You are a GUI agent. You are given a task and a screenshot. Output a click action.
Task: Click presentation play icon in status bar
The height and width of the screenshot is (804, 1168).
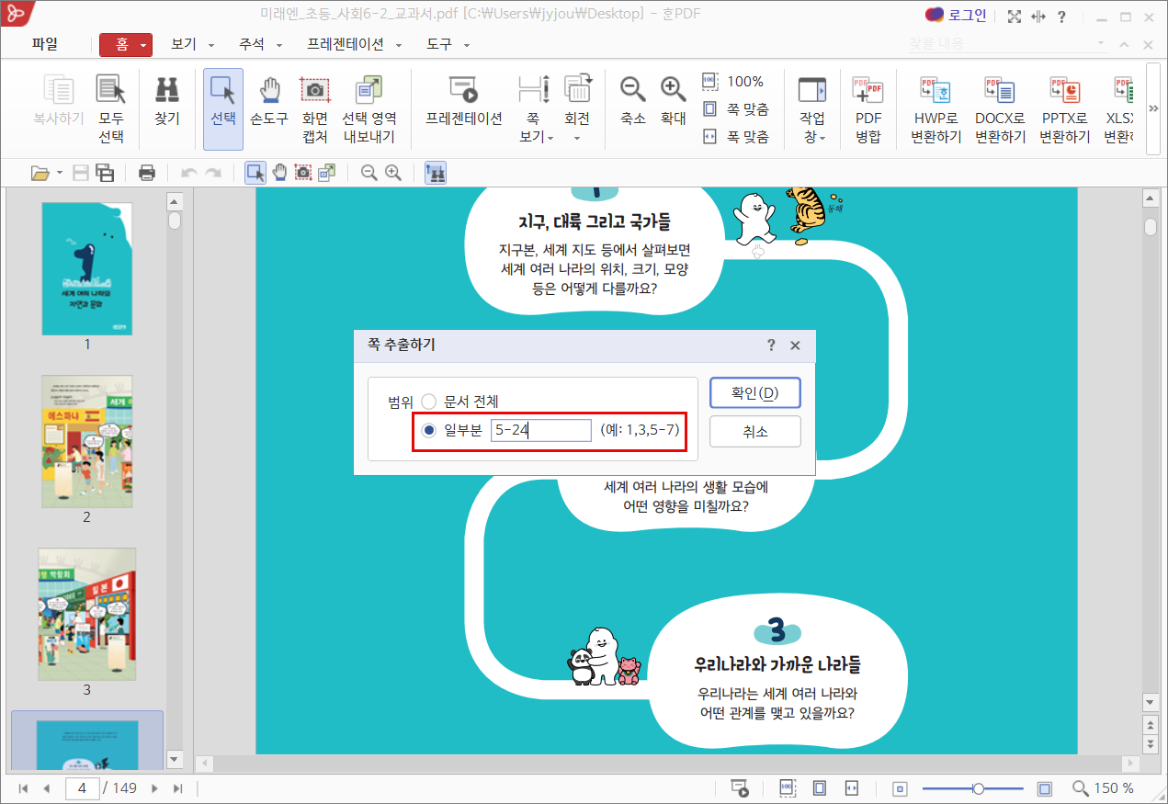pyautogui.click(x=740, y=788)
